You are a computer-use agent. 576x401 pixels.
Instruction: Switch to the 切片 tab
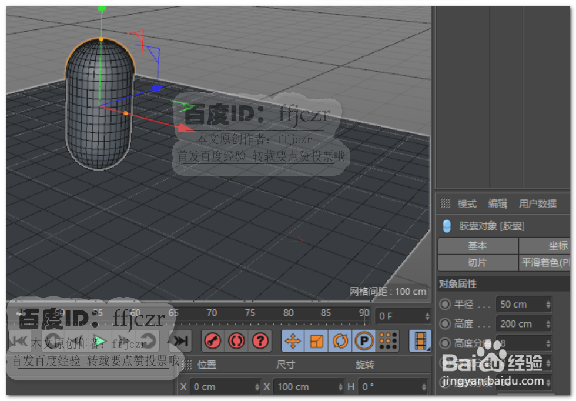477,262
